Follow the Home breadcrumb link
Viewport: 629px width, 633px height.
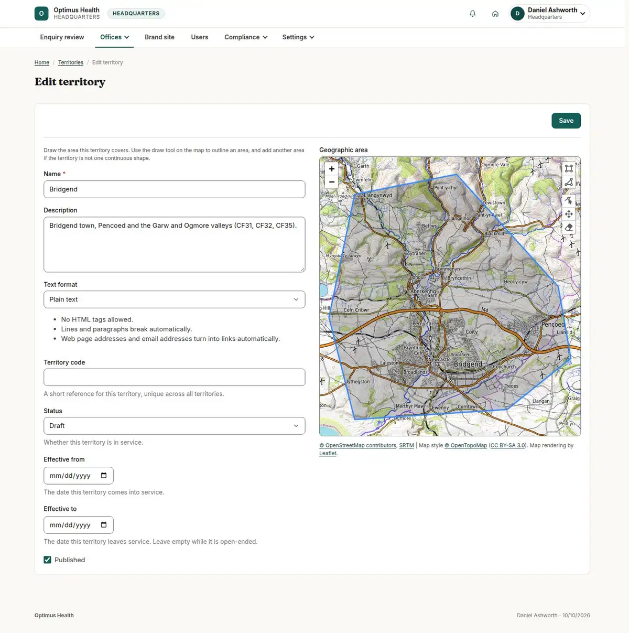[42, 62]
